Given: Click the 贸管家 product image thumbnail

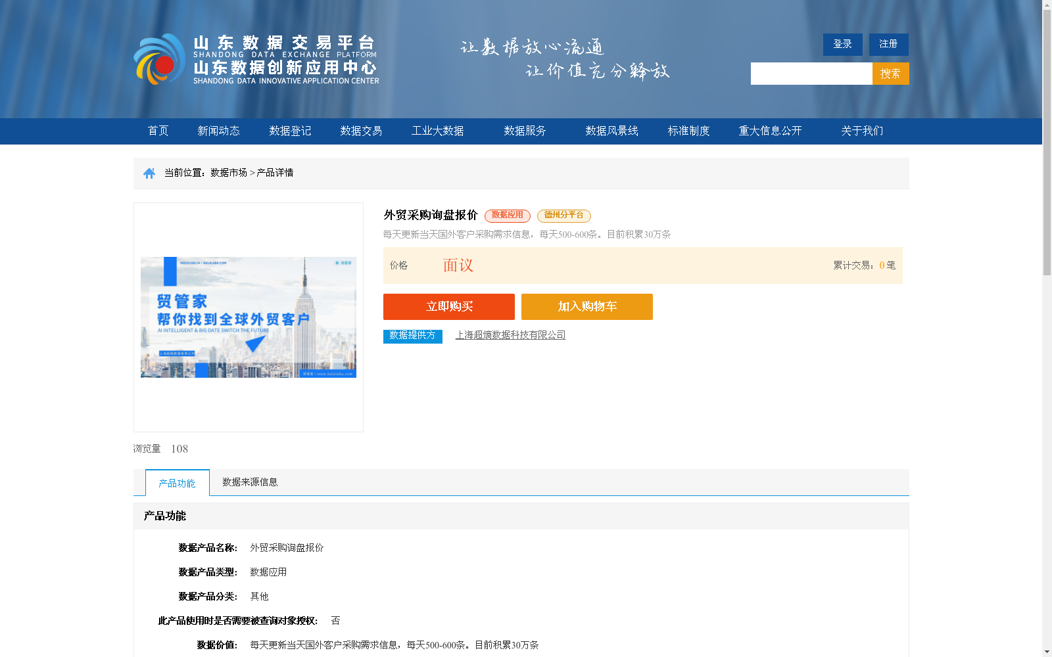Looking at the screenshot, I should pos(249,317).
